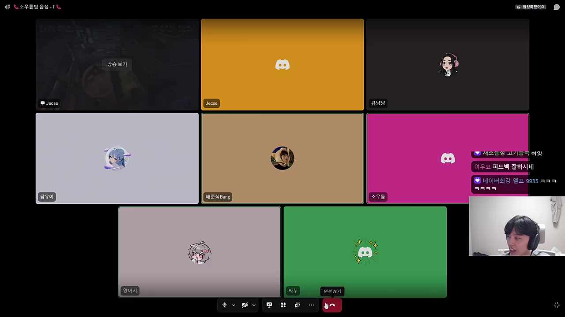This screenshot has width=565, height=317.
Task: Click the 뀨냥냥 participant avatar
Action: (448, 65)
